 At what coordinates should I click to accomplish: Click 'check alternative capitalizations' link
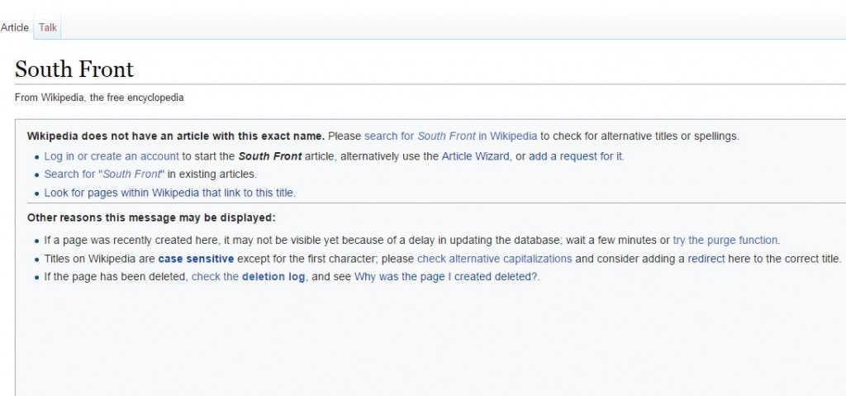(x=494, y=259)
